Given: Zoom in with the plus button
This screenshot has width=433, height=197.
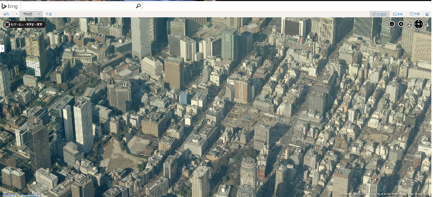Looking at the screenshot, I should coord(401,24).
